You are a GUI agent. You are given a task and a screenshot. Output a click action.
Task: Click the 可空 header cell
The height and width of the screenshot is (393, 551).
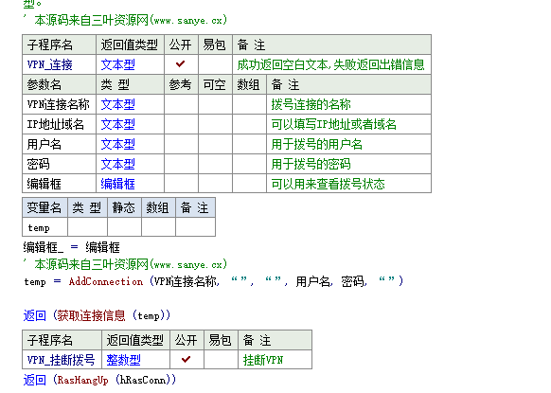point(215,84)
